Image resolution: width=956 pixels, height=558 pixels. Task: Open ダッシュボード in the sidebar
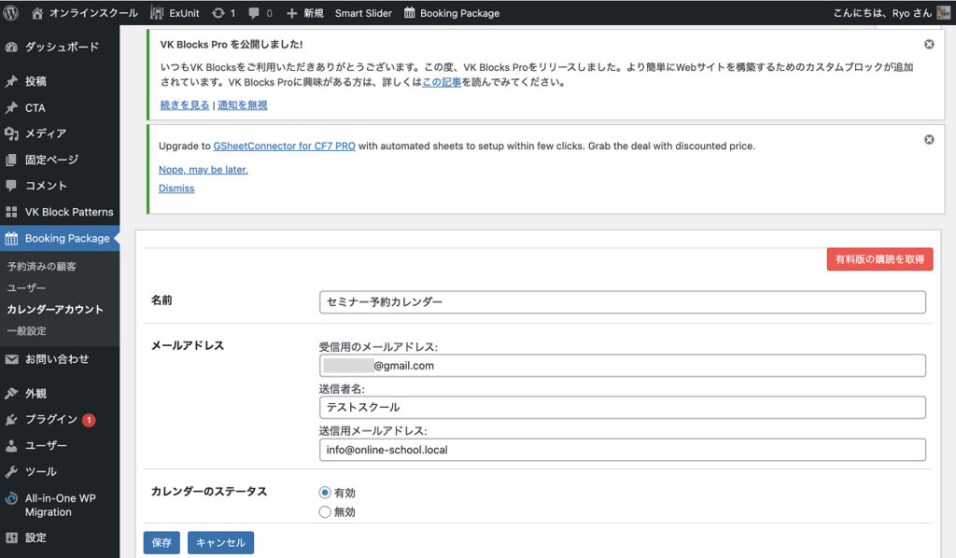[x=61, y=47]
